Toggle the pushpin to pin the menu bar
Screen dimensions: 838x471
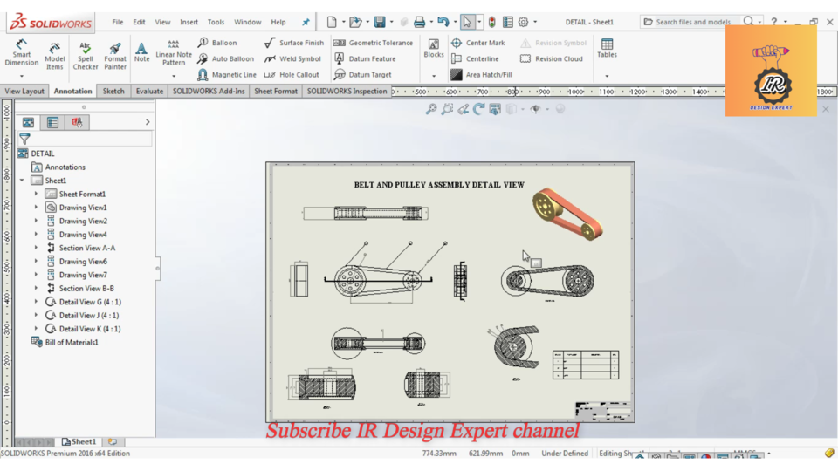(306, 22)
